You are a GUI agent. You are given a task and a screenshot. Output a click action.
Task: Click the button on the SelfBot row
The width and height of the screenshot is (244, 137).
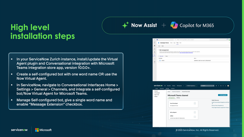tap(195, 117)
